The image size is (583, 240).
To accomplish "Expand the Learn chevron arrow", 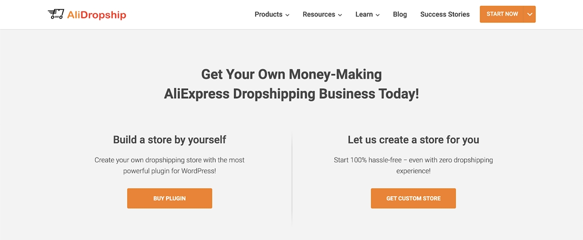I will click(378, 15).
